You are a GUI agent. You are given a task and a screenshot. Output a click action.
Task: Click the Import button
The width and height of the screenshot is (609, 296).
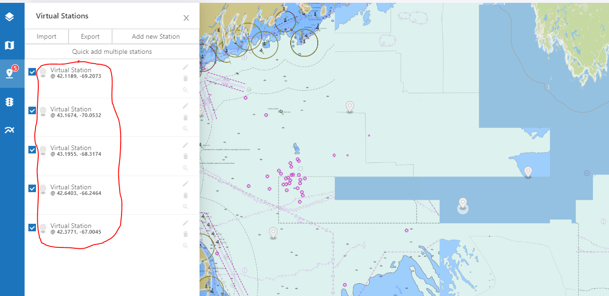pyautogui.click(x=46, y=36)
